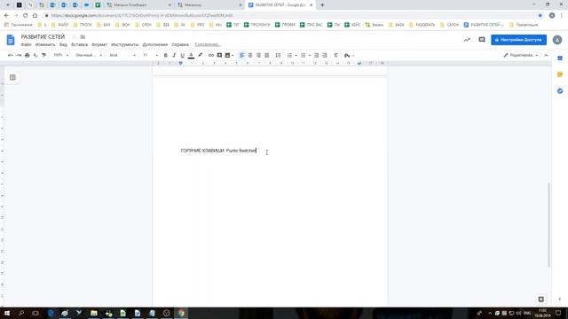This screenshot has height=319, width=568.
Task: Run spell check from toolbar icon
Action: (x=35, y=55)
